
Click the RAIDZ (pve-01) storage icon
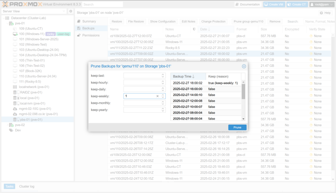tap(15, 92)
